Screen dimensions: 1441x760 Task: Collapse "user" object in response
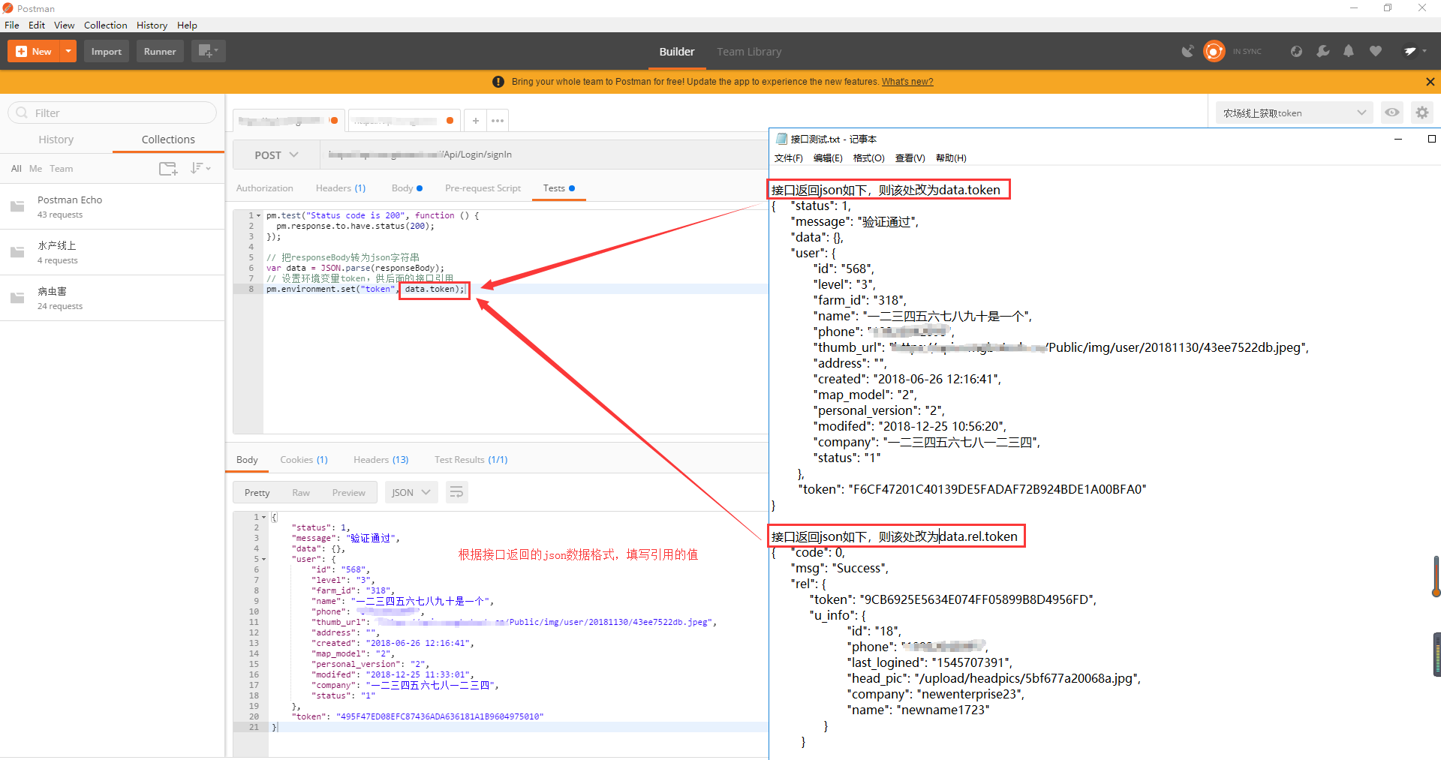[264, 559]
